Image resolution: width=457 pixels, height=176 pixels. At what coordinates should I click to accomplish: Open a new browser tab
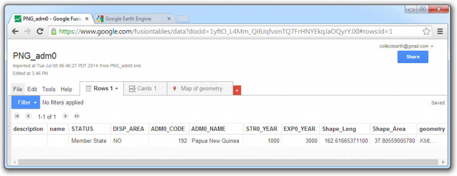(x=183, y=19)
